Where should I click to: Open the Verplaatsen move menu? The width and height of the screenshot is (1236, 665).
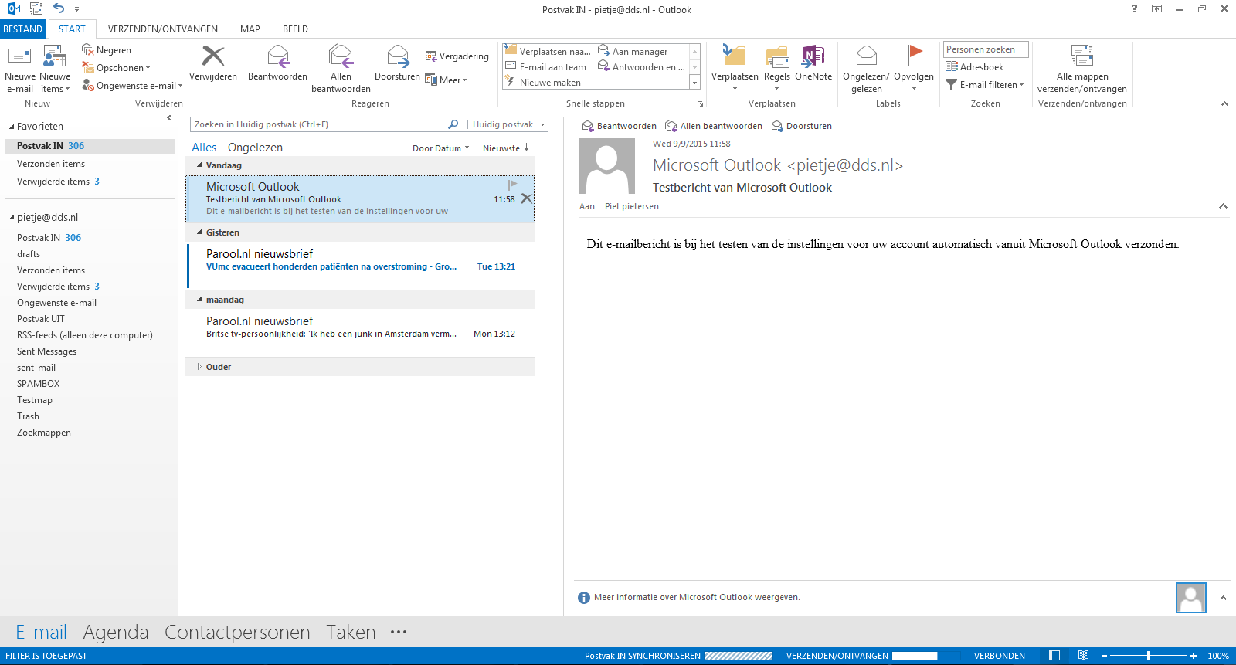click(x=735, y=70)
